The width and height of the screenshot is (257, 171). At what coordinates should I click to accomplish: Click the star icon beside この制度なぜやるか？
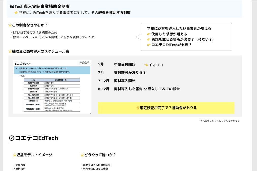[10, 25]
